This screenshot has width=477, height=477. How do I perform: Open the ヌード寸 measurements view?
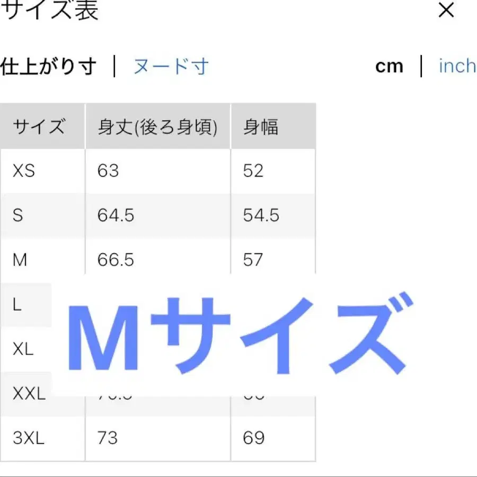(x=170, y=66)
